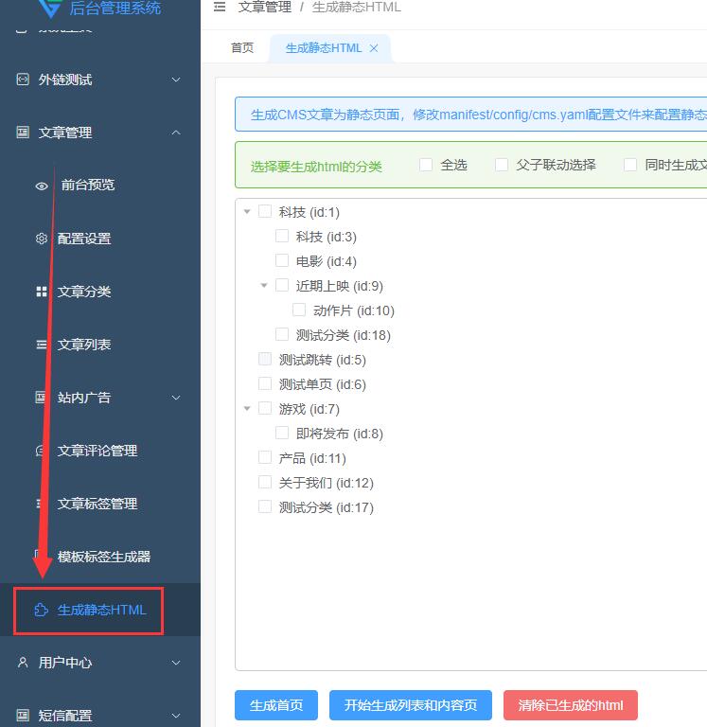Close the 生成静态HTML tab
707x727 pixels.
pos(374,48)
